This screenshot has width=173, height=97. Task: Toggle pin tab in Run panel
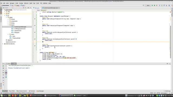[x=3, y=81]
